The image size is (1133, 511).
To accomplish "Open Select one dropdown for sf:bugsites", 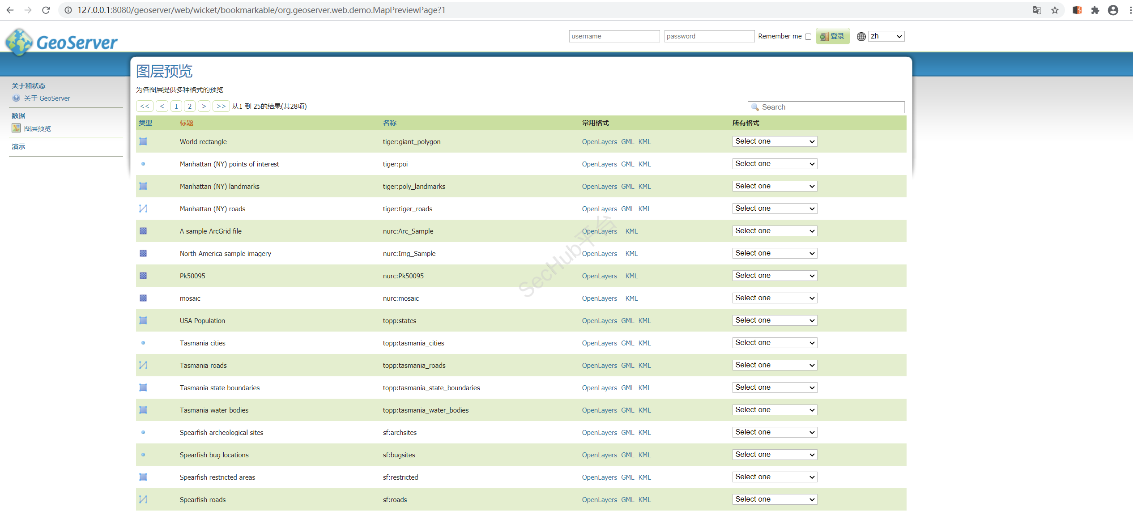I will click(775, 455).
